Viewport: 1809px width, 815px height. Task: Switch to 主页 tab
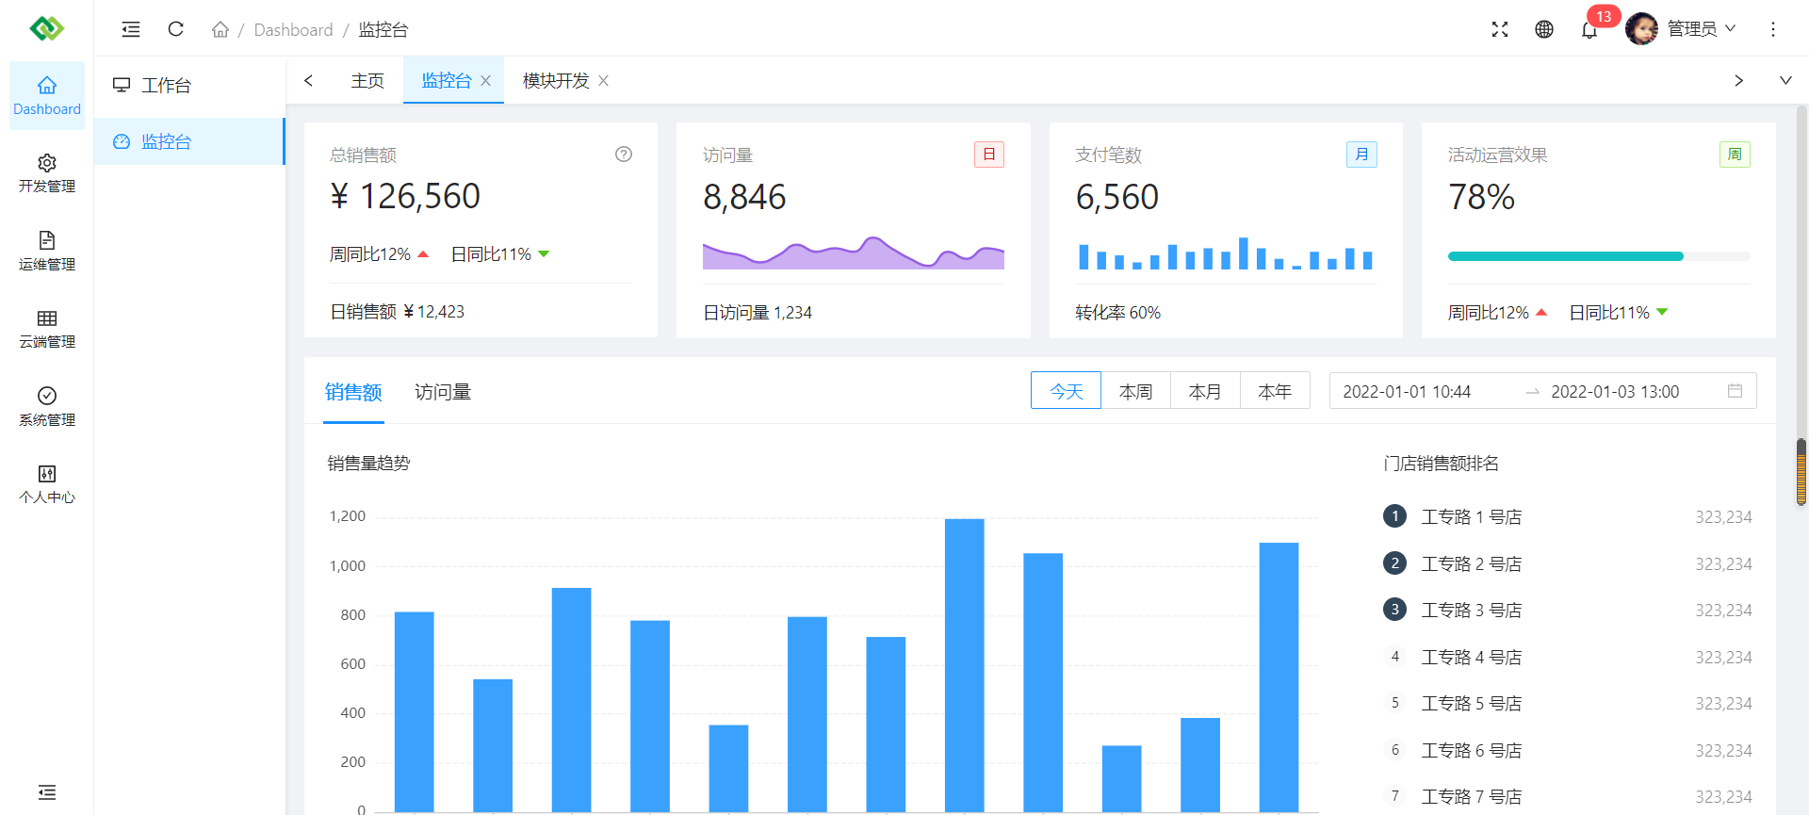[367, 81]
